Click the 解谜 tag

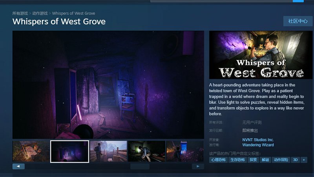(x=265, y=160)
